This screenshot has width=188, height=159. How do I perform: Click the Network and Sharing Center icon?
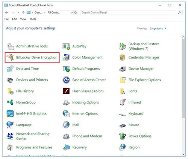[x=10, y=136]
